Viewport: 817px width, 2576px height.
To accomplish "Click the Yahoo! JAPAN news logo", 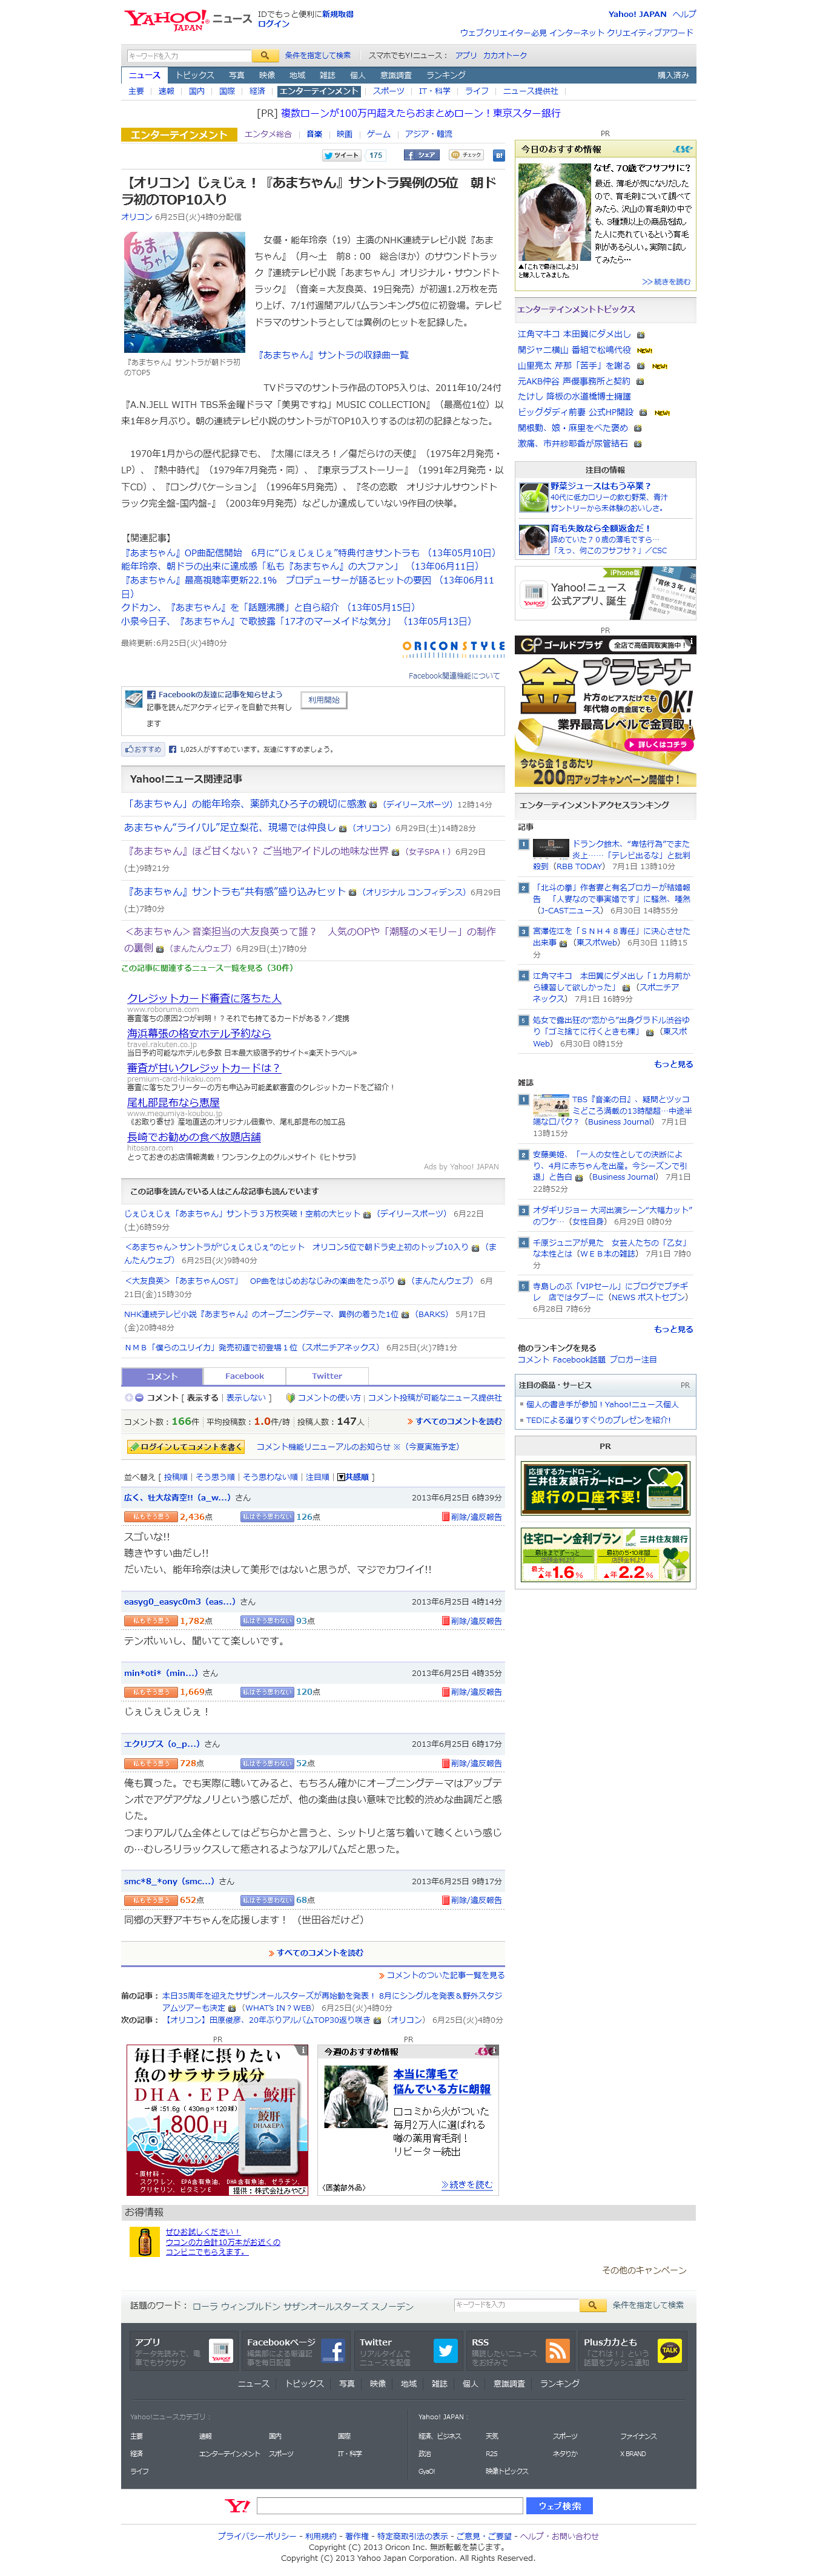I will pyautogui.click(x=187, y=19).
